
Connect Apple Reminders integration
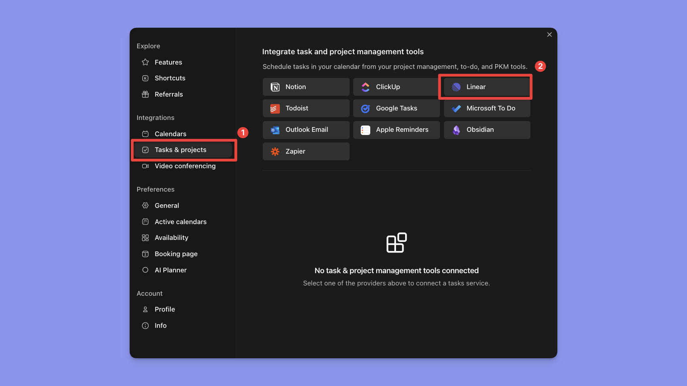(396, 130)
